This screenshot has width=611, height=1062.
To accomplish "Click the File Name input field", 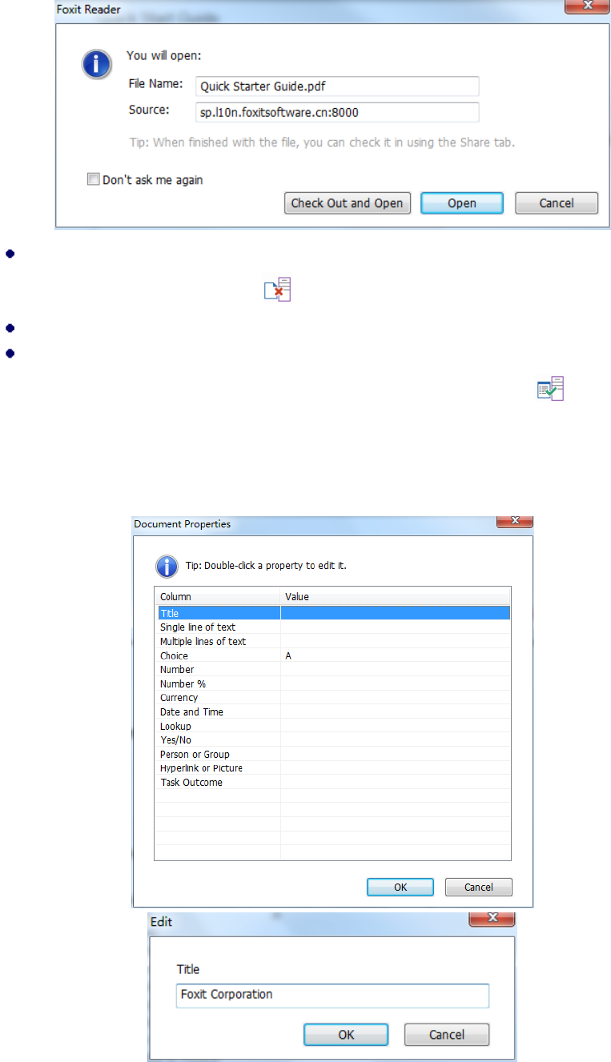I will pos(337,86).
